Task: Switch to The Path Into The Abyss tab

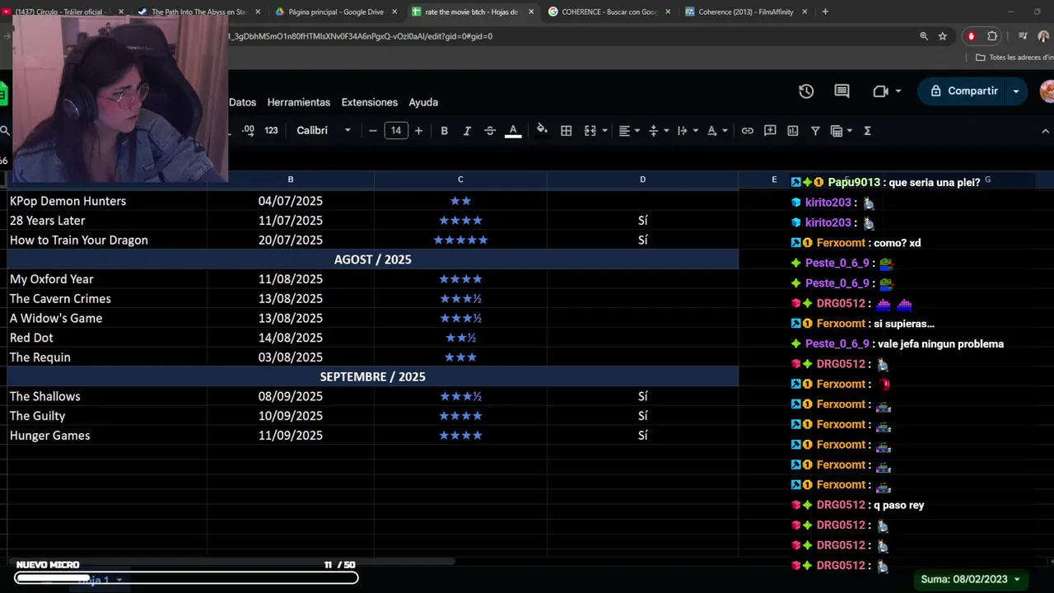Action: pos(198,12)
